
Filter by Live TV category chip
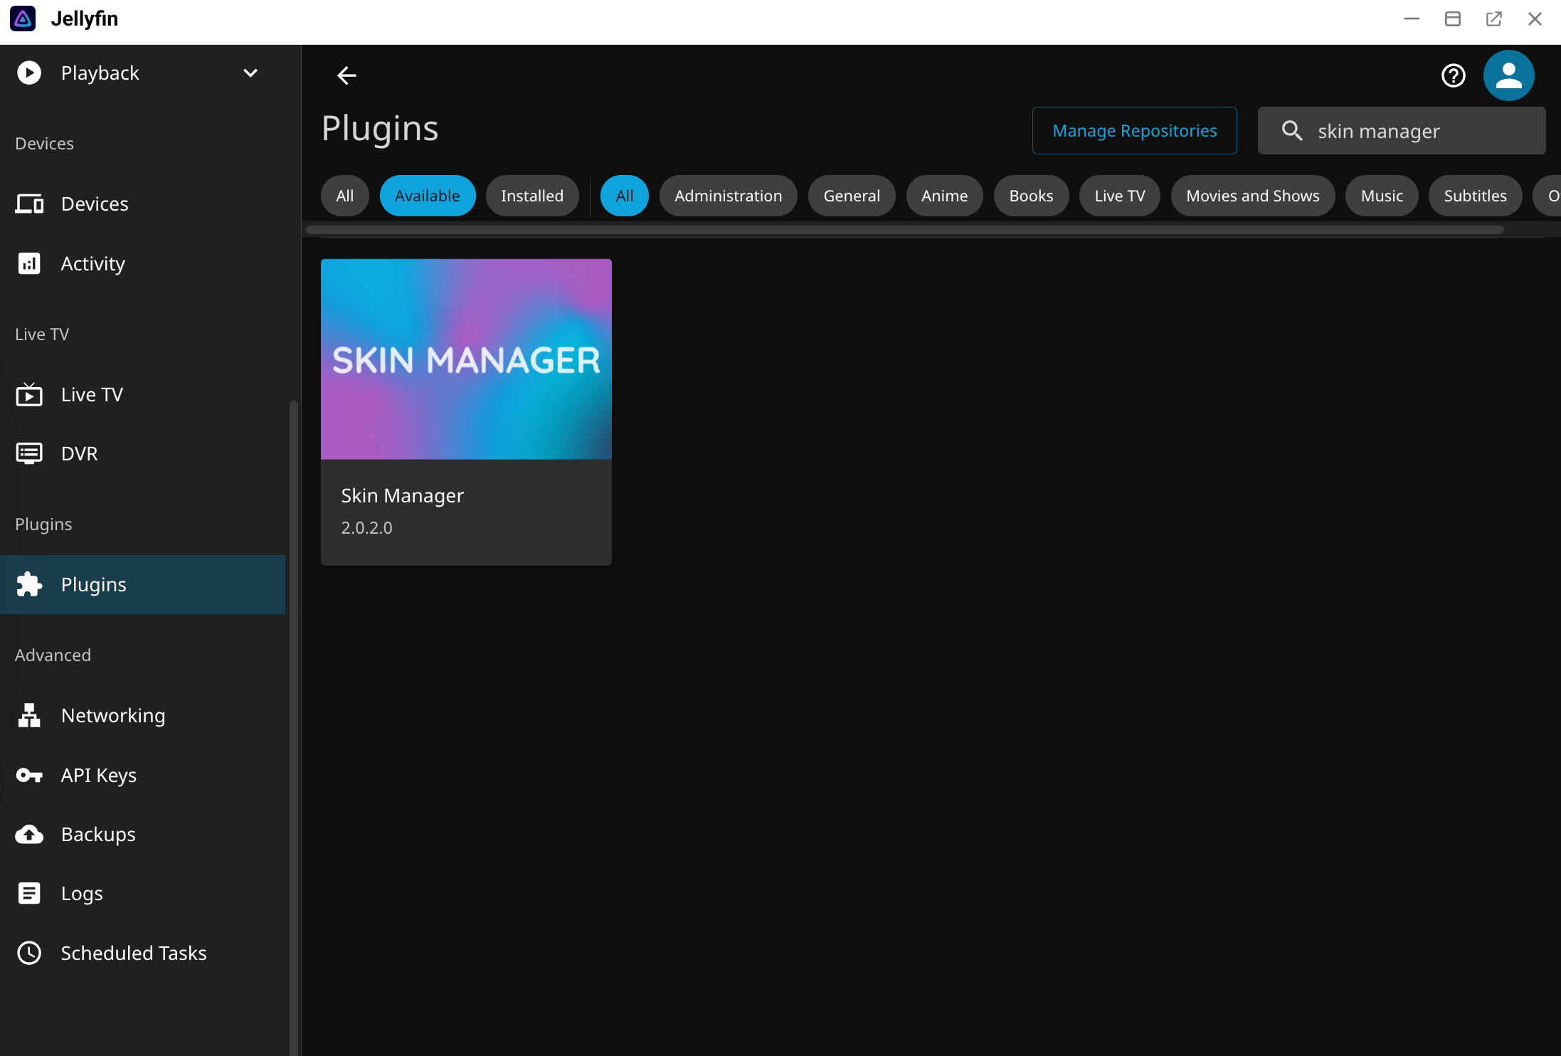click(x=1120, y=196)
